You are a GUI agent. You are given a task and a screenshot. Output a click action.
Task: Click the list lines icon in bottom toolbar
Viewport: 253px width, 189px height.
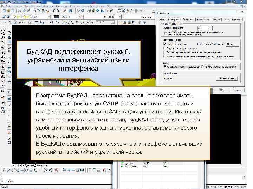click(90, 170)
